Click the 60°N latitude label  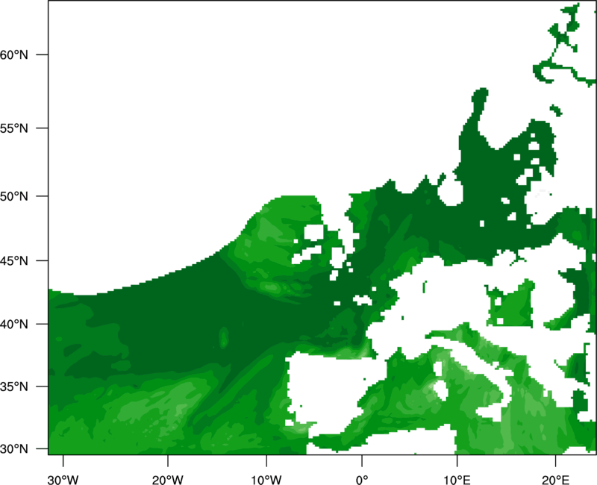click(x=13, y=54)
